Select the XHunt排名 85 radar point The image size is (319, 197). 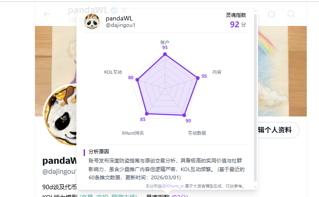[x=147, y=114]
